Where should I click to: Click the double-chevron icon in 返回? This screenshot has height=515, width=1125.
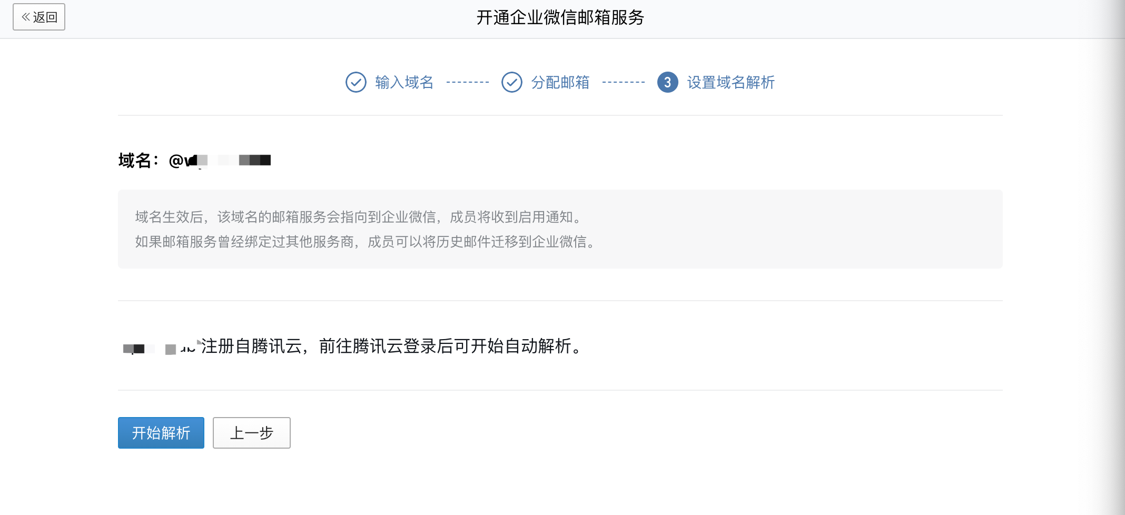coord(25,17)
